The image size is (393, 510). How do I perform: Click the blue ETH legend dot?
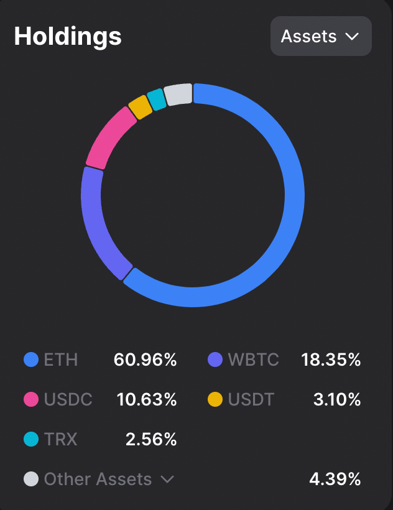(31, 359)
